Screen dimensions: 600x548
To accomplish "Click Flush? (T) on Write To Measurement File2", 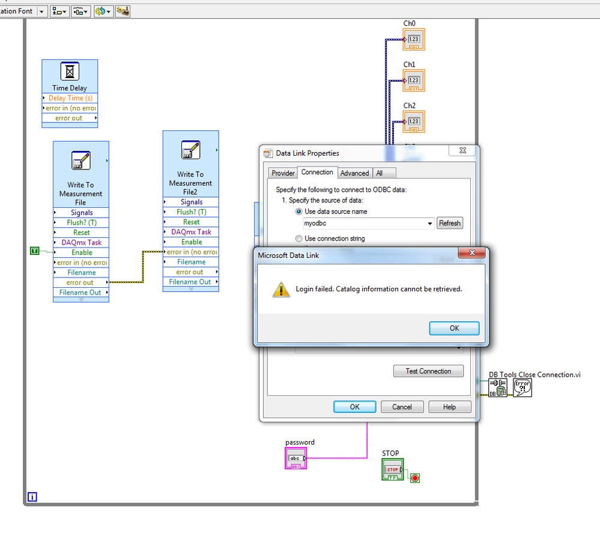I will click(191, 212).
